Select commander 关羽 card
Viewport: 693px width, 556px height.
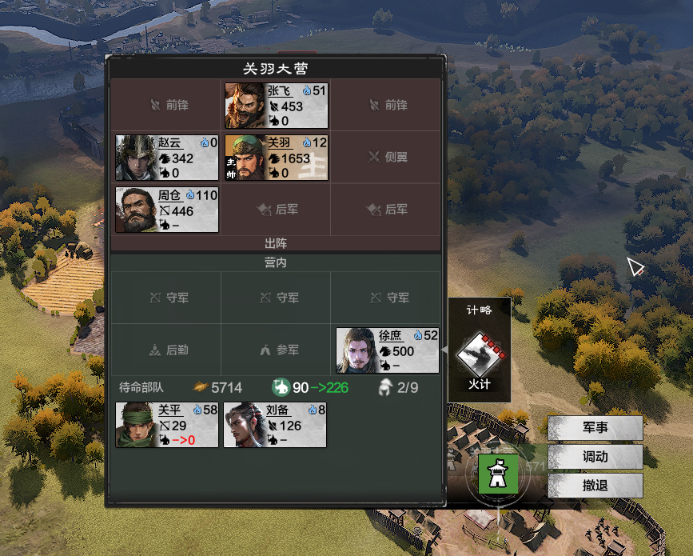(277, 158)
